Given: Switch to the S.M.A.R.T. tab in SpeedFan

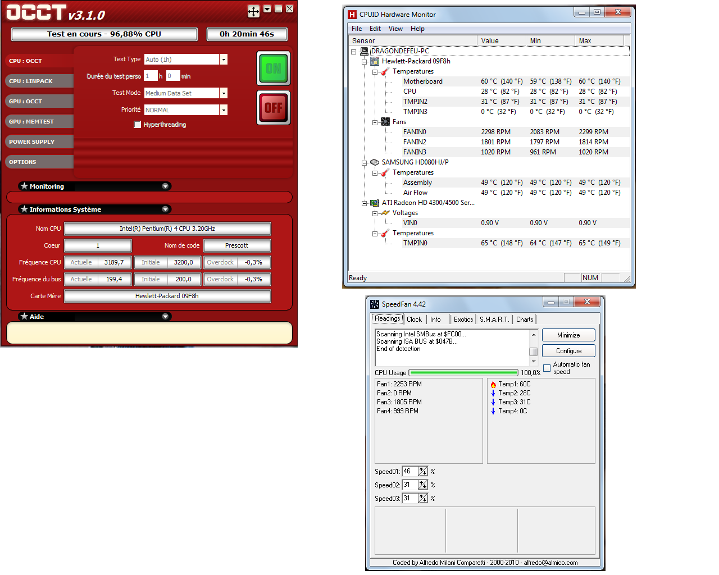Looking at the screenshot, I should click(494, 320).
